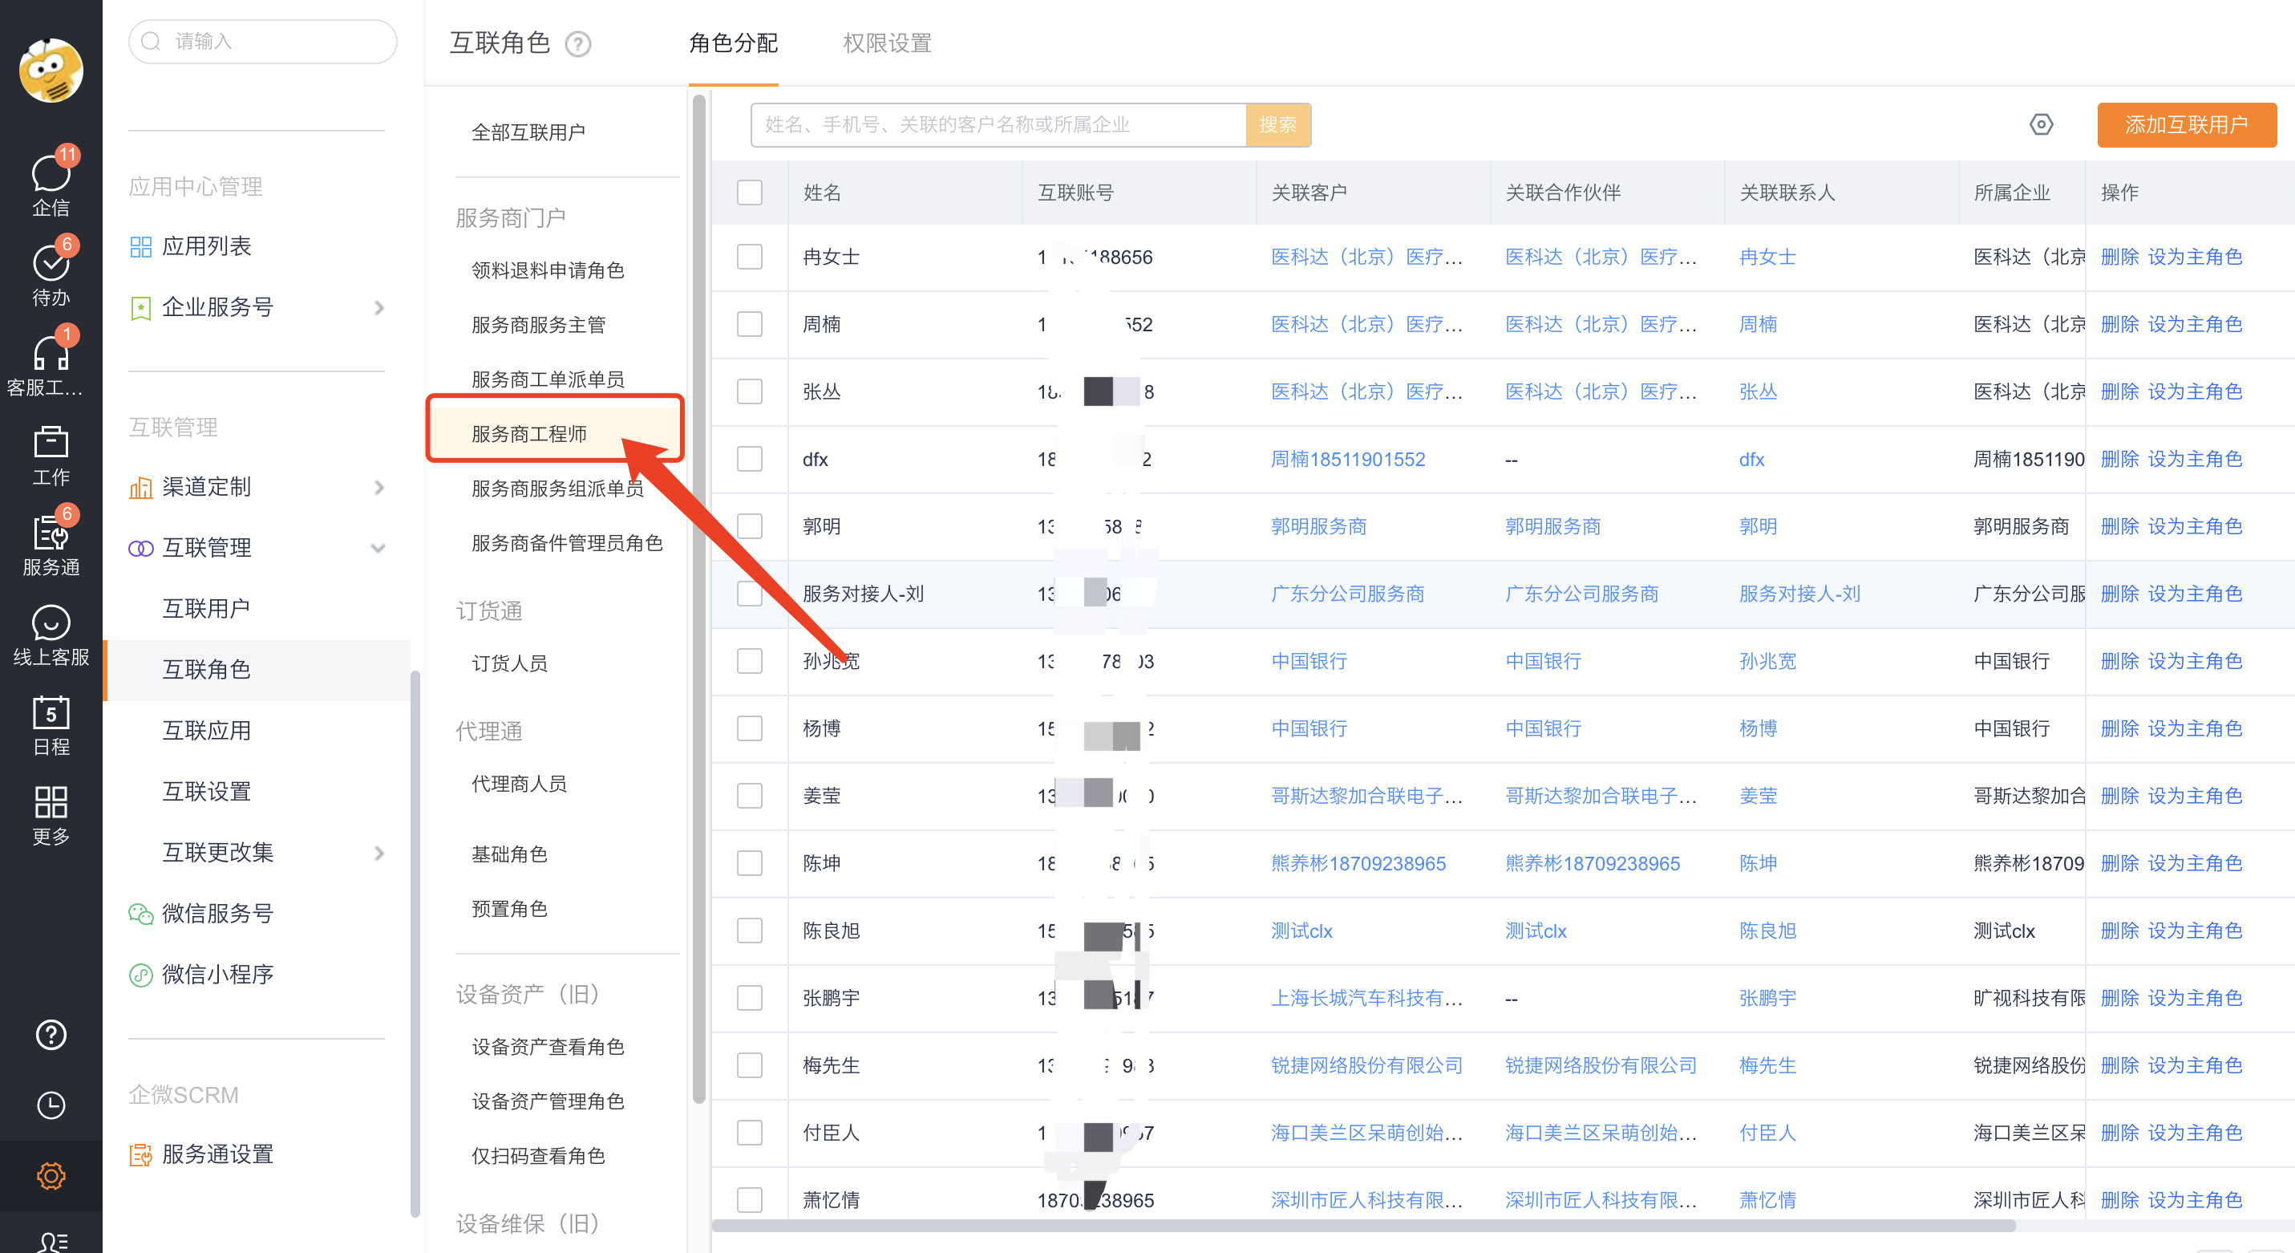Click the 搜索 button
This screenshot has height=1253, width=2295.
1277,125
